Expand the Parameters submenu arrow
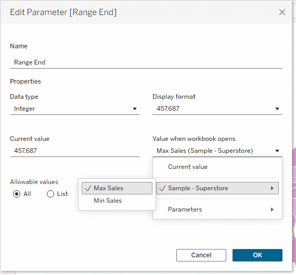 272,209
